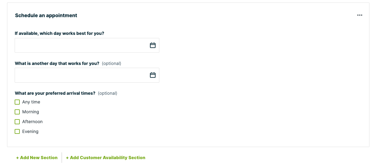Screen dimensions: 381x167
Task: Open the calendar picker for the first date question
Action: click(x=153, y=45)
